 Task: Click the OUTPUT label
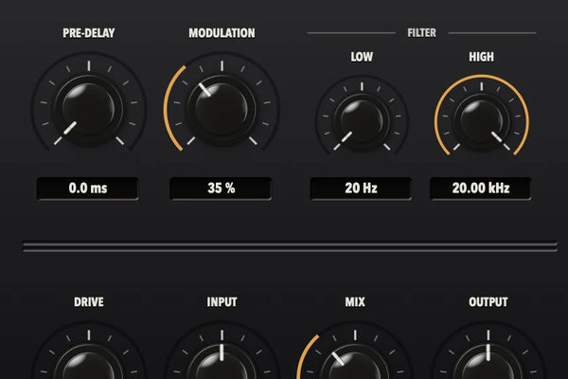coord(488,301)
